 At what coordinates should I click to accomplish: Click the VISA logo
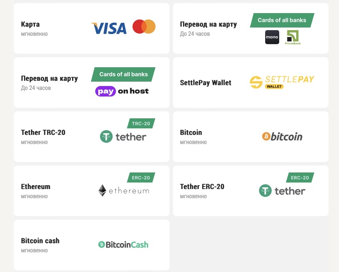109,28
